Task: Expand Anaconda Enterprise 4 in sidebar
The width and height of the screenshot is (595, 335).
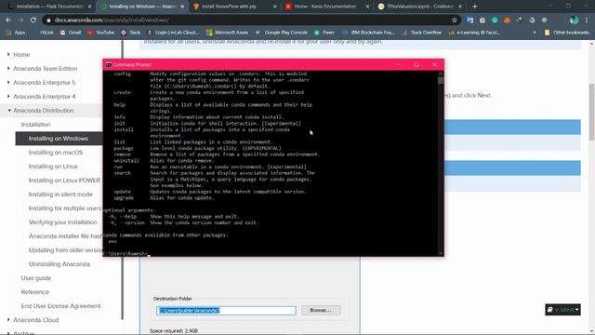Action: [8, 97]
